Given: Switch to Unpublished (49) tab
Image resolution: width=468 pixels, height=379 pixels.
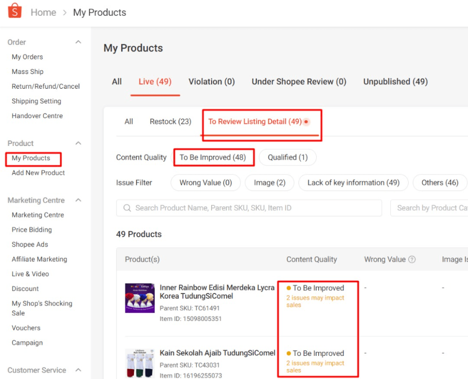Looking at the screenshot, I should click(x=396, y=82).
